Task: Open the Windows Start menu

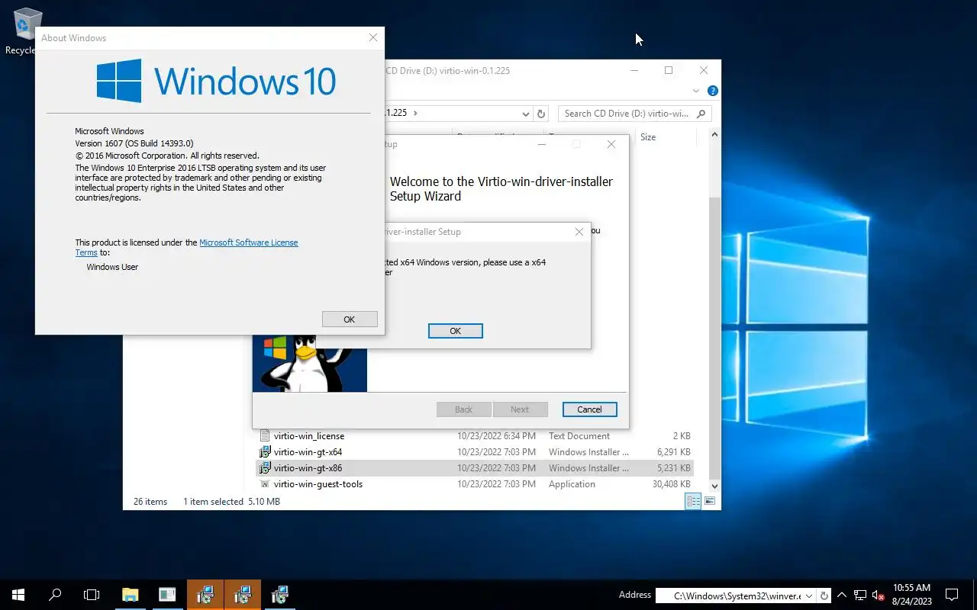Action: tap(18, 595)
